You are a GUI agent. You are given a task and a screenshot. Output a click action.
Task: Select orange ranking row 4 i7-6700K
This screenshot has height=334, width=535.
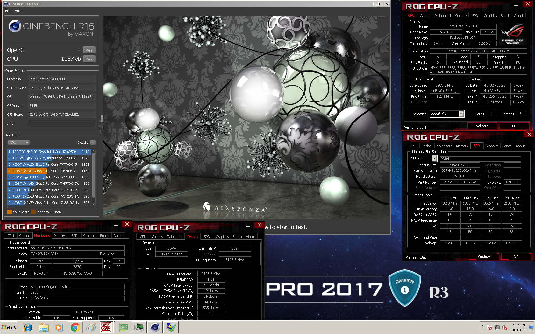pyautogui.click(x=49, y=171)
